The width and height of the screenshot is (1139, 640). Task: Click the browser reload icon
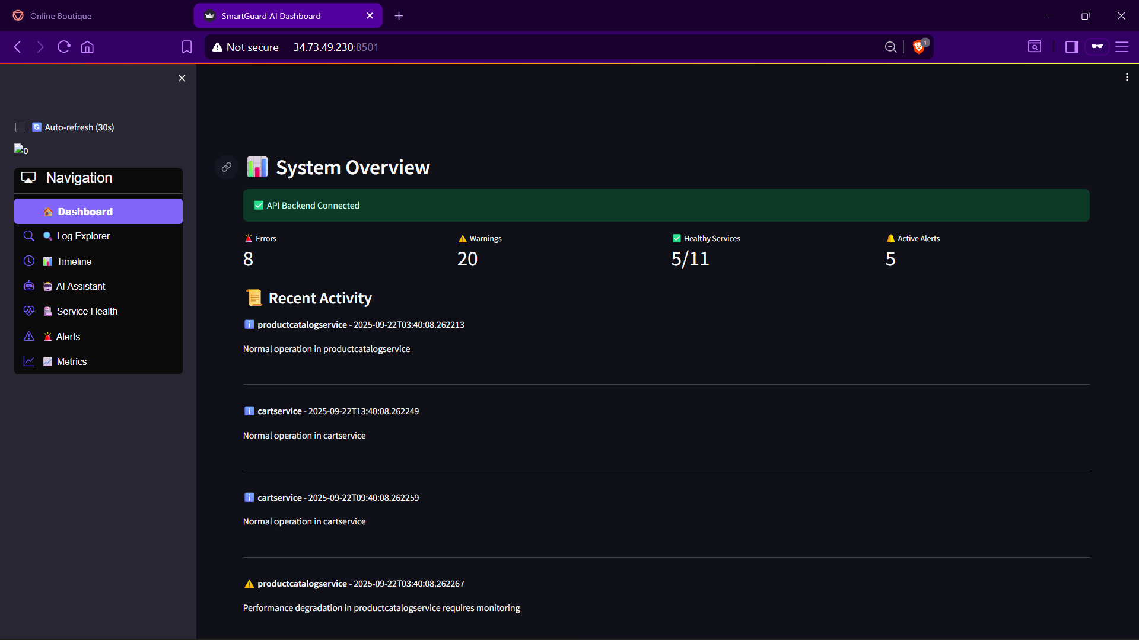pos(64,47)
